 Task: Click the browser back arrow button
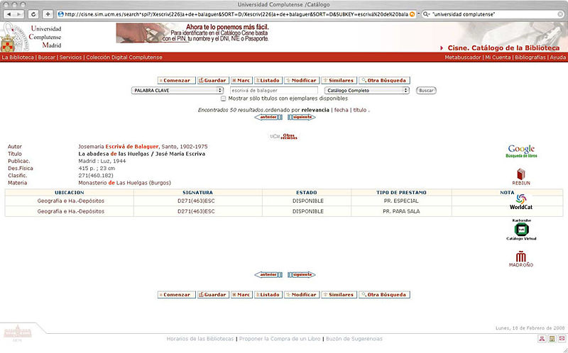click(x=10, y=14)
